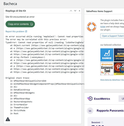Image resolution: width=124 pixels, height=126 pixels.
Task: Click the copy icon inside the green button
Action: (31, 24)
